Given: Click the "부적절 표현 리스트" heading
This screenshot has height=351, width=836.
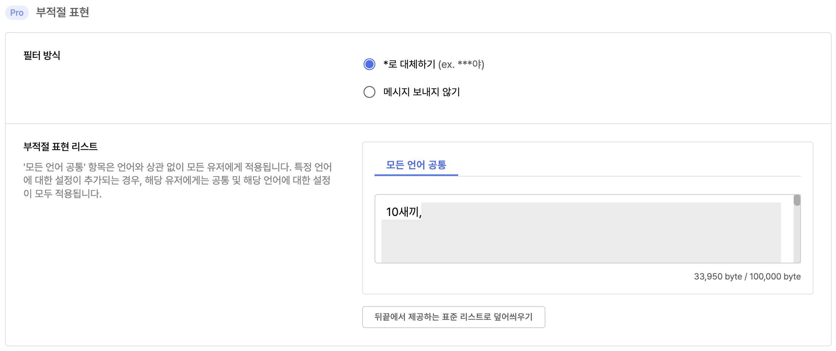Looking at the screenshot, I should 61,147.
